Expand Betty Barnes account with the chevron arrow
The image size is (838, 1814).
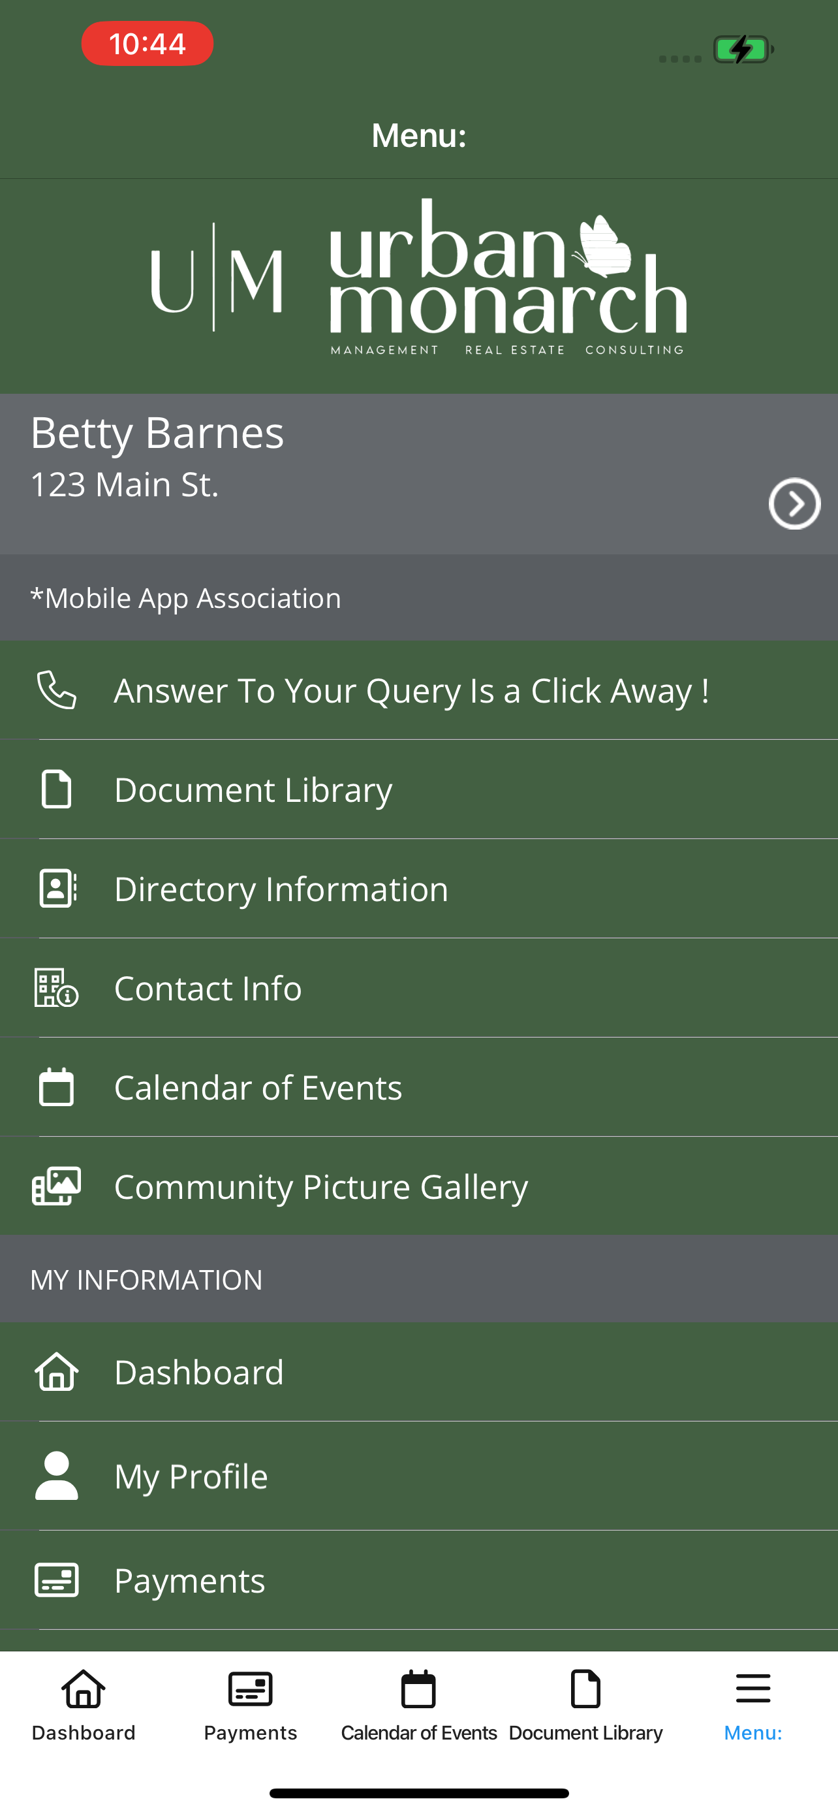(x=794, y=503)
